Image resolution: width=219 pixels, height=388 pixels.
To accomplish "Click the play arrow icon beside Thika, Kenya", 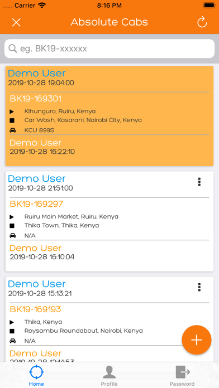I will 12,322.
